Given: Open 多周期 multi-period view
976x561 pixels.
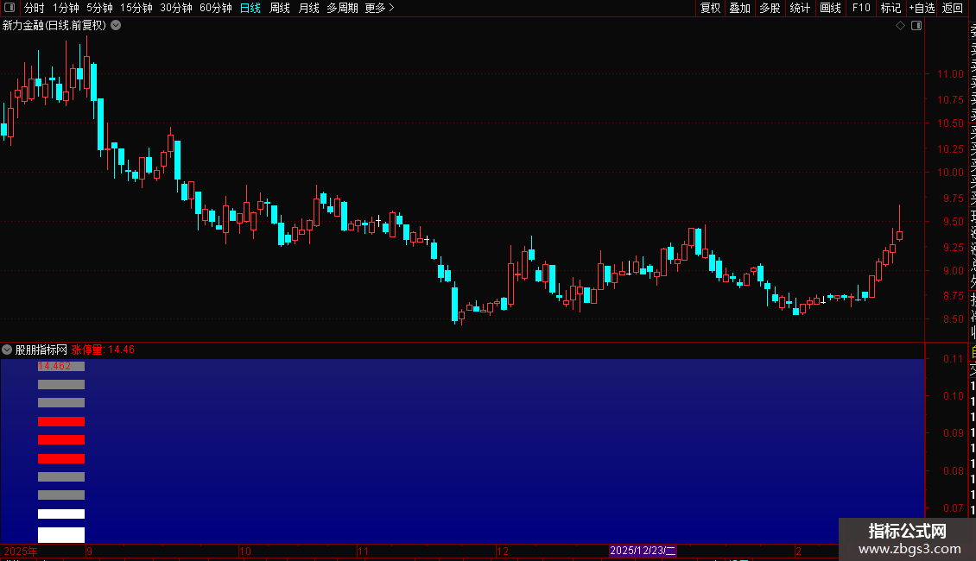Looking at the screenshot, I should [x=342, y=8].
